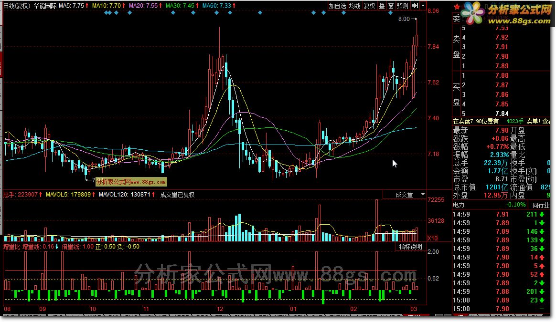The height and width of the screenshot is (322, 556).
Task: Click the 7.84 price axis label
Action: point(433,47)
